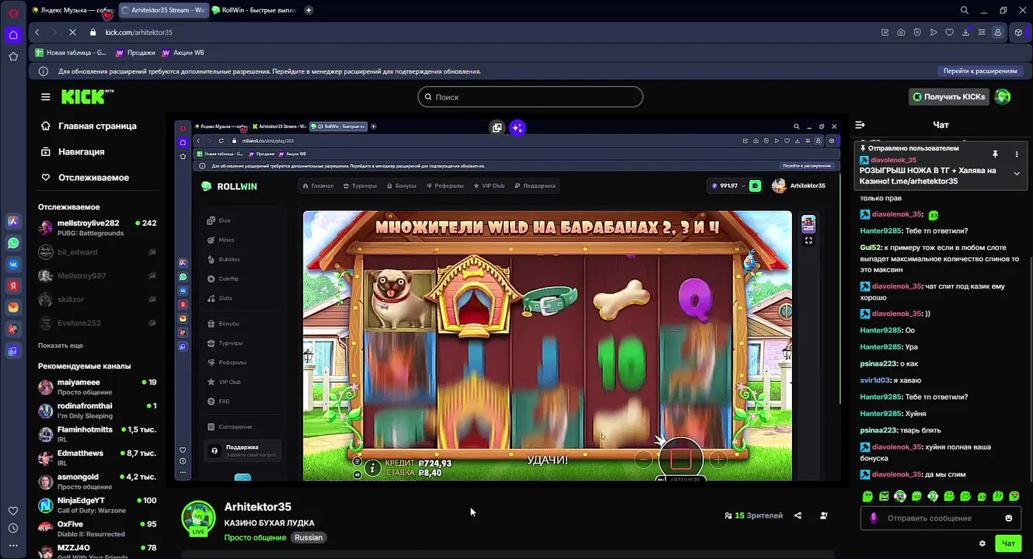Open the browser profile account icon
1033x559 pixels.
(998, 33)
